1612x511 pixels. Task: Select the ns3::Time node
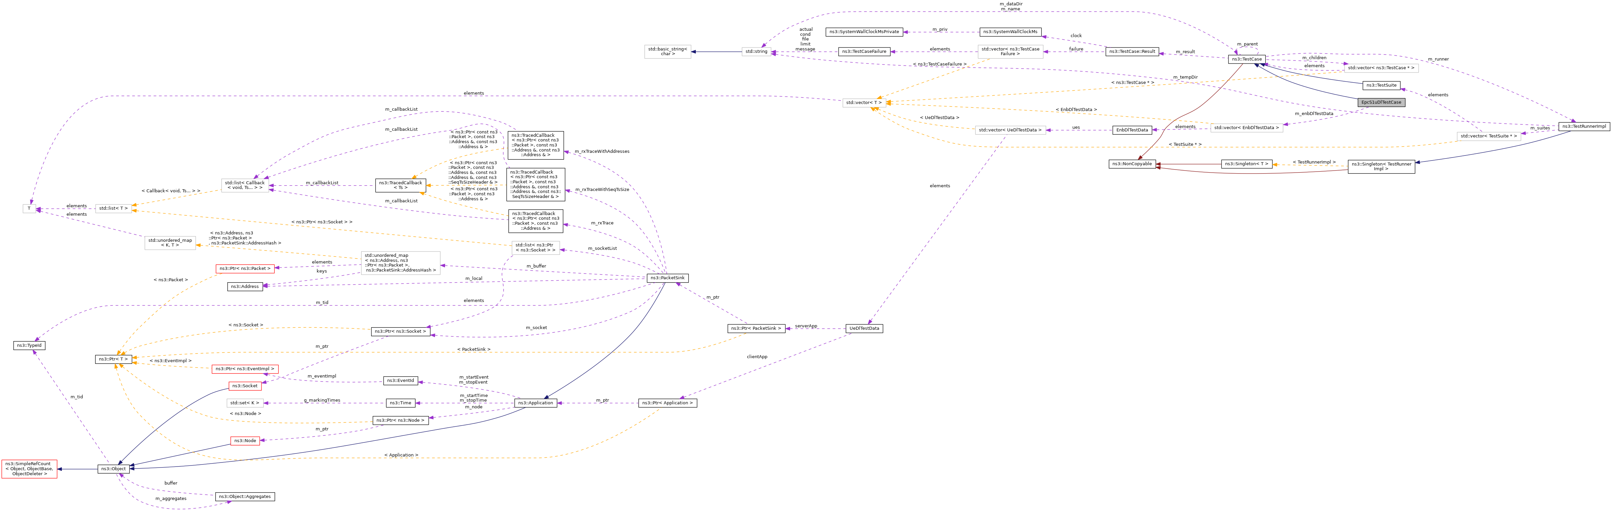coord(401,403)
